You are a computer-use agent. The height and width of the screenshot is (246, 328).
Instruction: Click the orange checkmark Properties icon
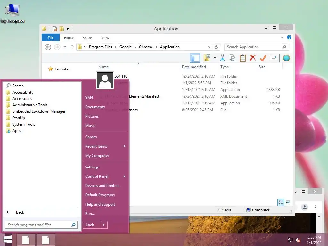(263, 58)
